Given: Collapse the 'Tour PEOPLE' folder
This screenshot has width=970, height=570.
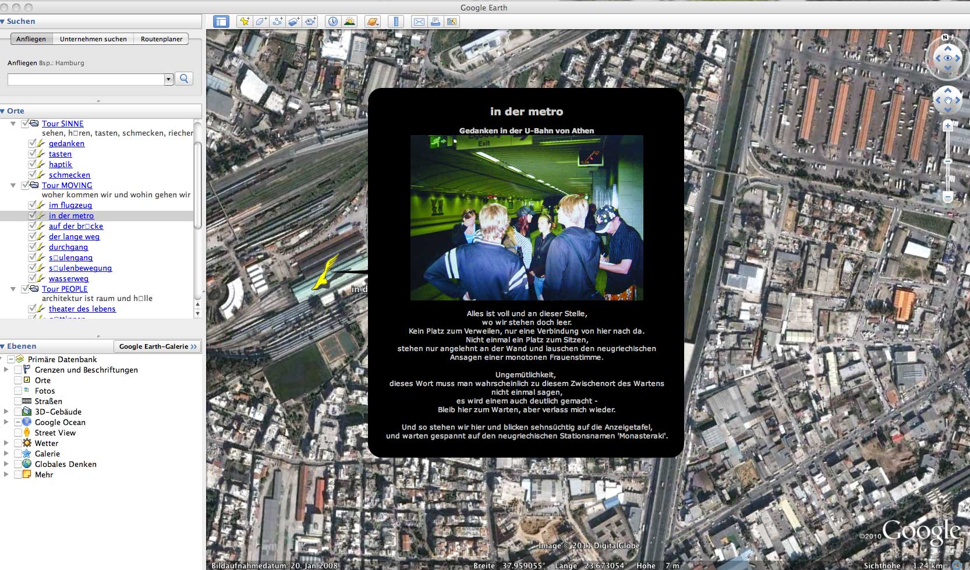Looking at the screenshot, I should 13,289.
